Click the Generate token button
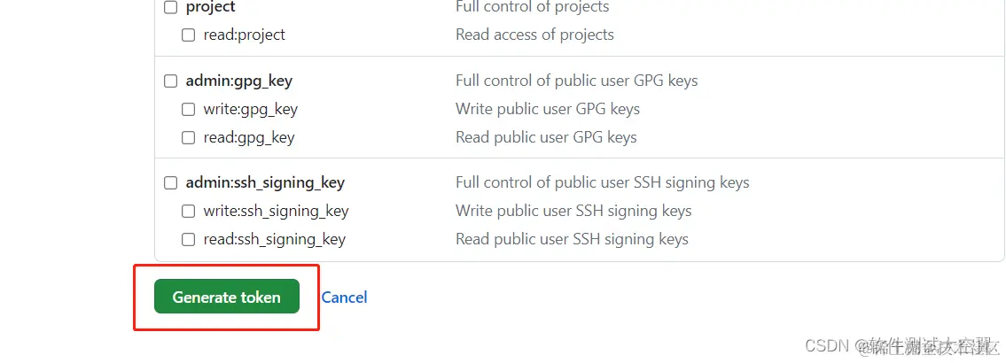 pyautogui.click(x=226, y=297)
